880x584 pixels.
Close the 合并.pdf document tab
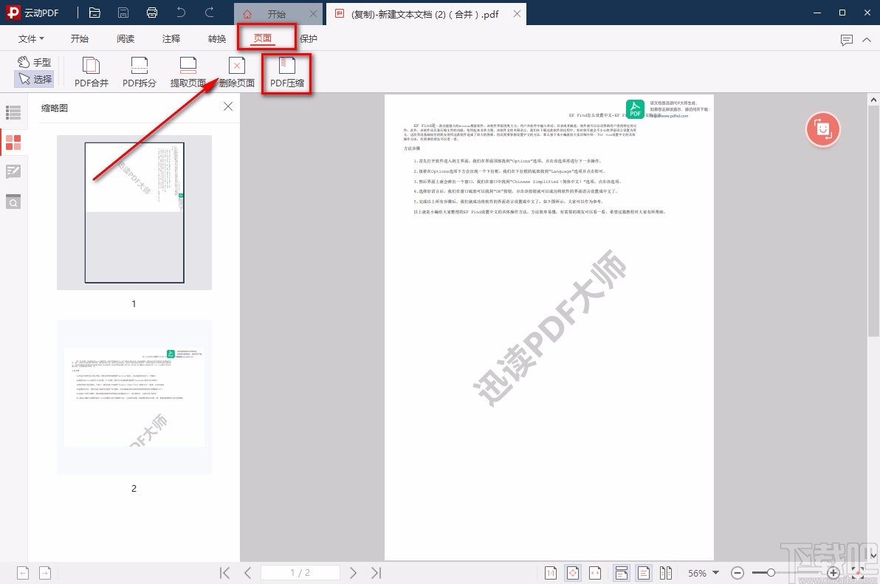coord(517,13)
